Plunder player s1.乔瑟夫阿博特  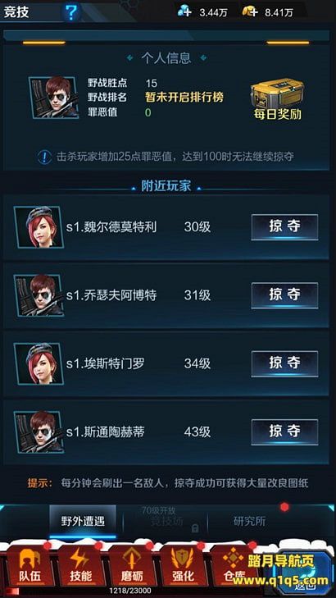(284, 295)
